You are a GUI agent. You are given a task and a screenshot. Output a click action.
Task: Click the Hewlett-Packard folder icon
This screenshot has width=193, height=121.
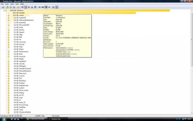coord(8,68)
